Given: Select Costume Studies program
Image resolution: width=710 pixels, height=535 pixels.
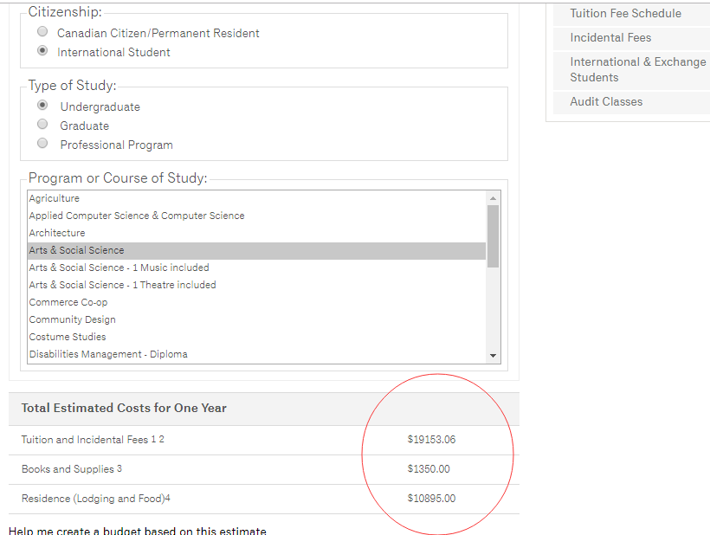Looking at the screenshot, I should (x=68, y=337).
